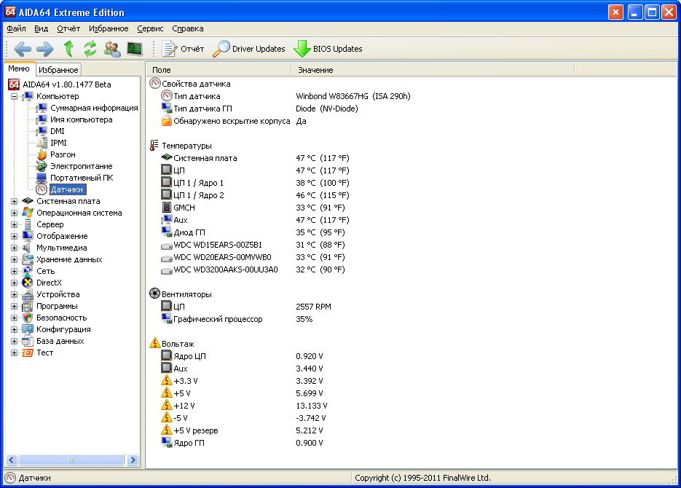Collapse the Компьютер tree node
The height and width of the screenshot is (488, 681).
coord(14,96)
